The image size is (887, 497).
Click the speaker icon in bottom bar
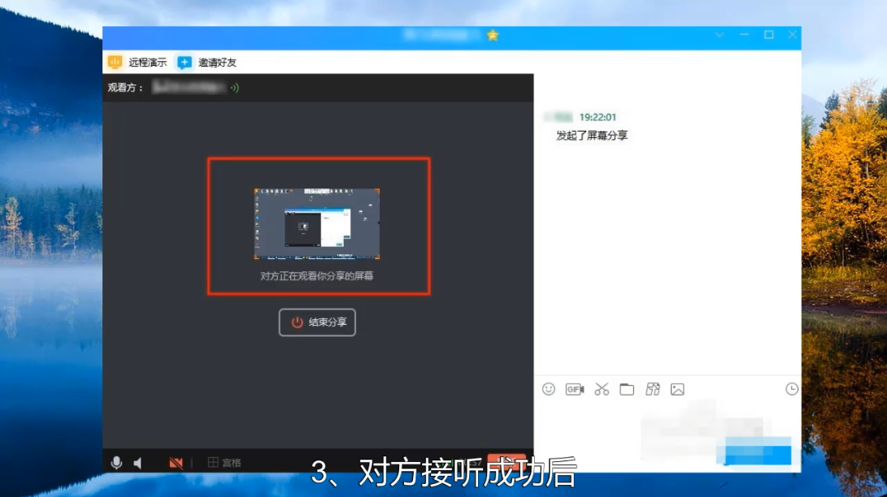[137, 461]
